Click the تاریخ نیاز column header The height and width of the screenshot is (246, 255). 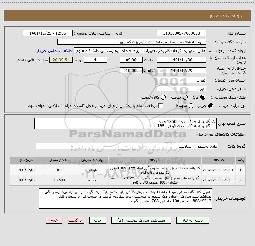pos(26,160)
